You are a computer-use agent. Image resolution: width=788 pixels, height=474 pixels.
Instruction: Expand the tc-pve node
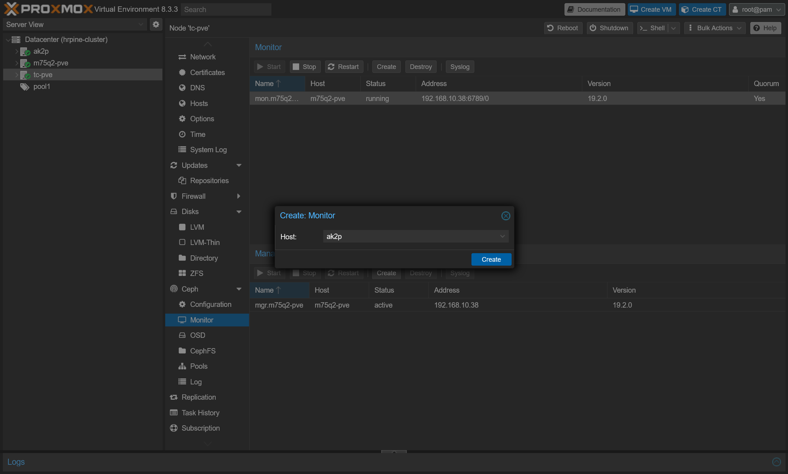pos(16,75)
